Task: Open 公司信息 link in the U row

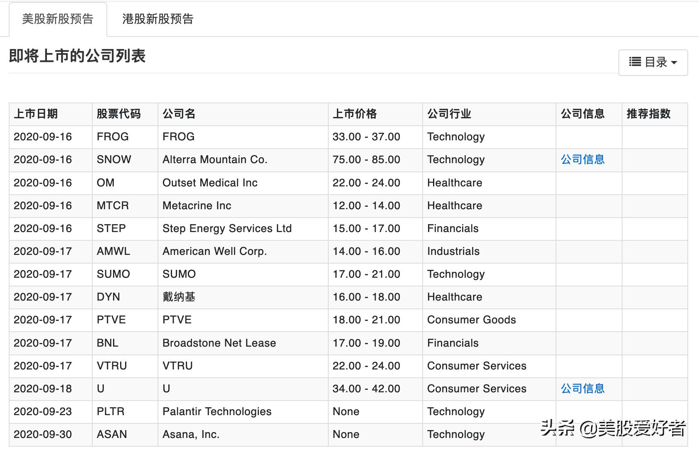Action: (583, 389)
